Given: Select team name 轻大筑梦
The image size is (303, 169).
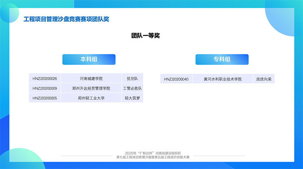Looking at the screenshot, I should 132,98.
